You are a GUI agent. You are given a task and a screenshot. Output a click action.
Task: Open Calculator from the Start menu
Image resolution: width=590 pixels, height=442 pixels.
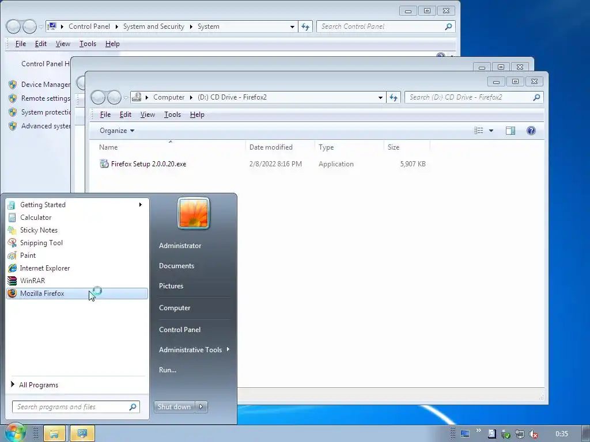point(77,218)
